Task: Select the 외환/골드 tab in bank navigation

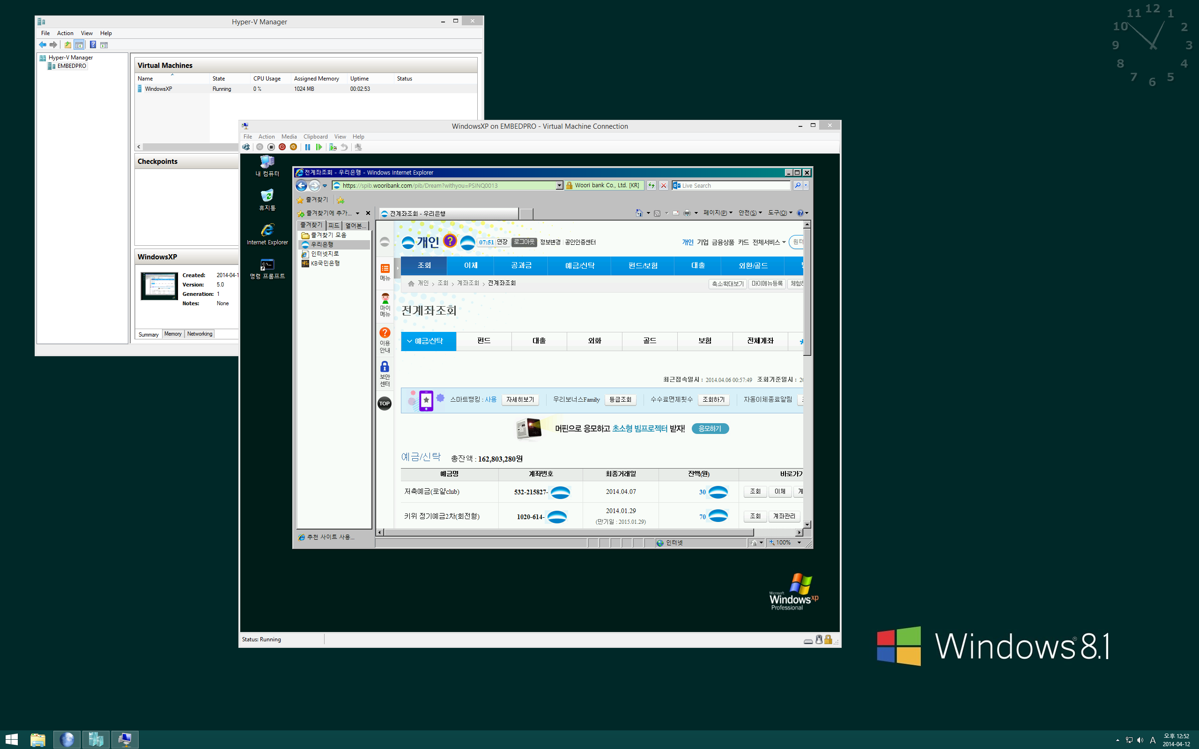Action: (x=753, y=265)
